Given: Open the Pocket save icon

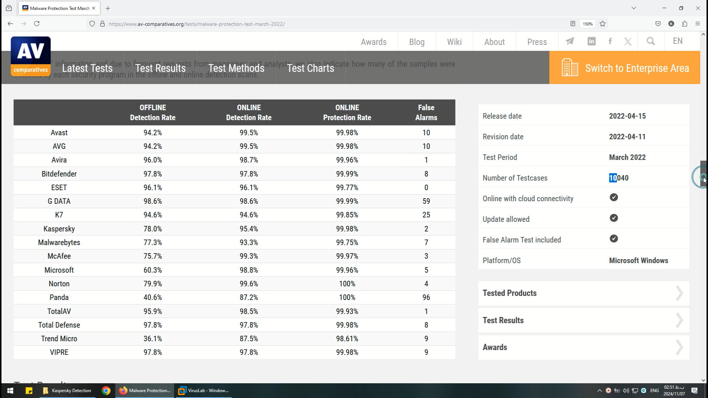Looking at the screenshot, I should [658, 24].
